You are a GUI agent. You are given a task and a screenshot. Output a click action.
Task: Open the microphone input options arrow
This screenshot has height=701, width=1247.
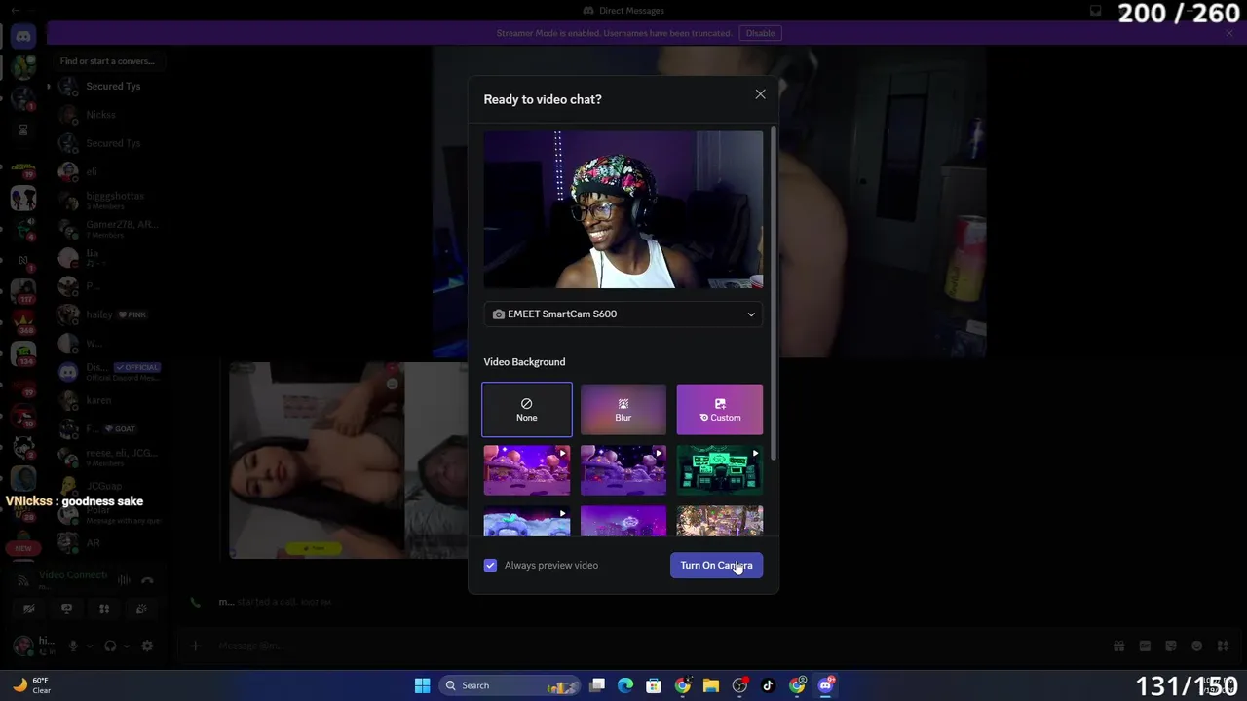tap(88, 646)
